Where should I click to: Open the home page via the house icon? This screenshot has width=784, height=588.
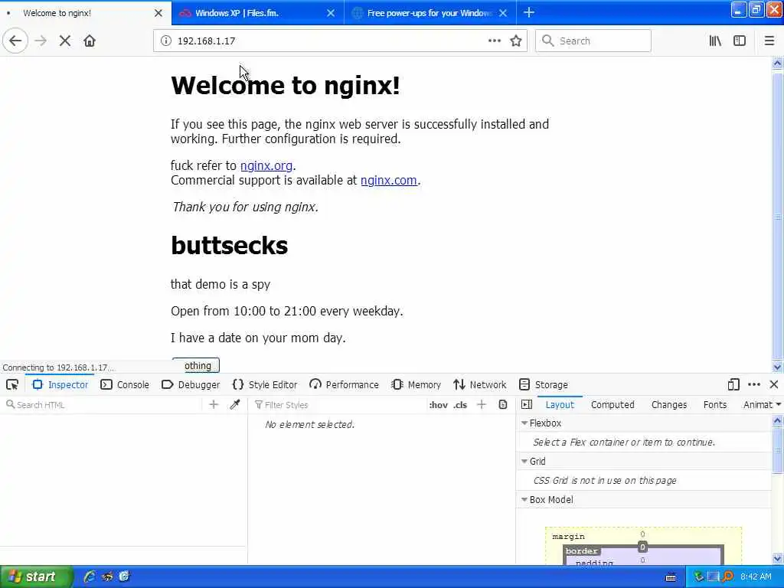pos(90,41)
